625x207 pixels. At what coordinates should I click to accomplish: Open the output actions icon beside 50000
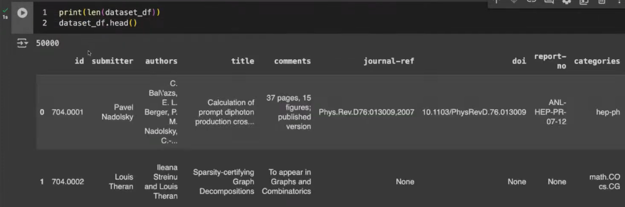22,43
